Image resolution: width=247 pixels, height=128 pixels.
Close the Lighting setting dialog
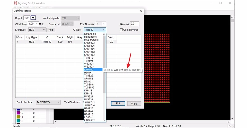(x=141, y=11)
